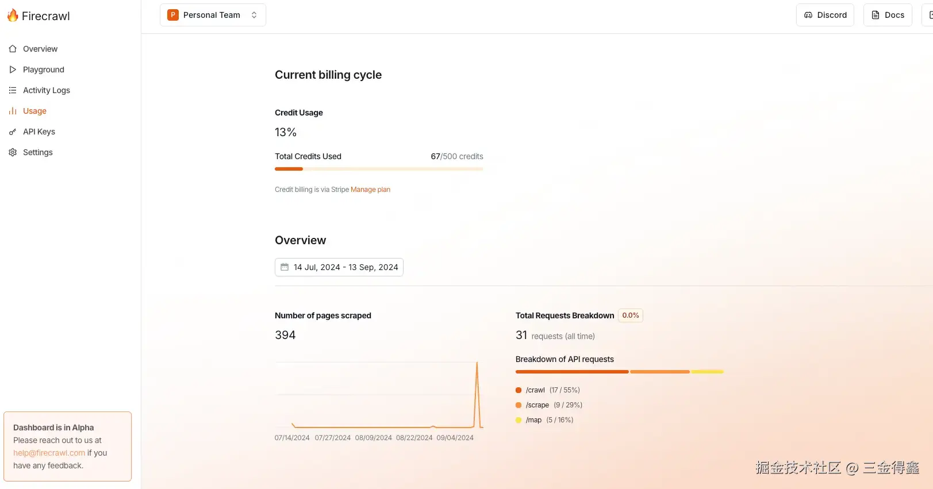Click the orange P team avatar

pos(173,15)
